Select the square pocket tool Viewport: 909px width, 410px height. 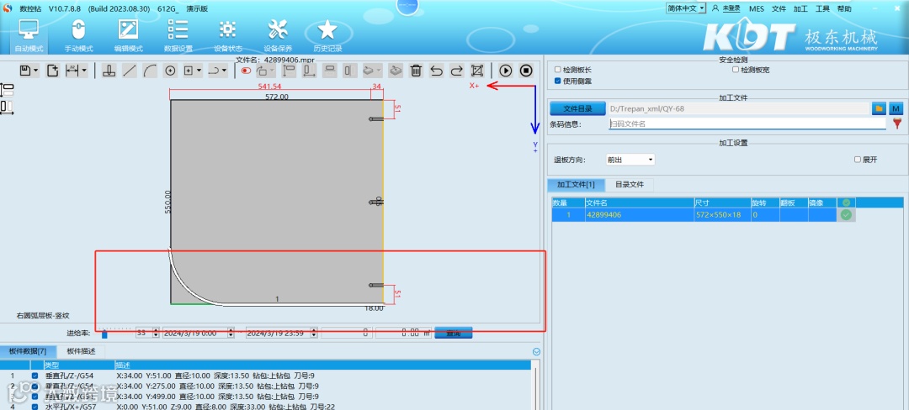(189, 71)
